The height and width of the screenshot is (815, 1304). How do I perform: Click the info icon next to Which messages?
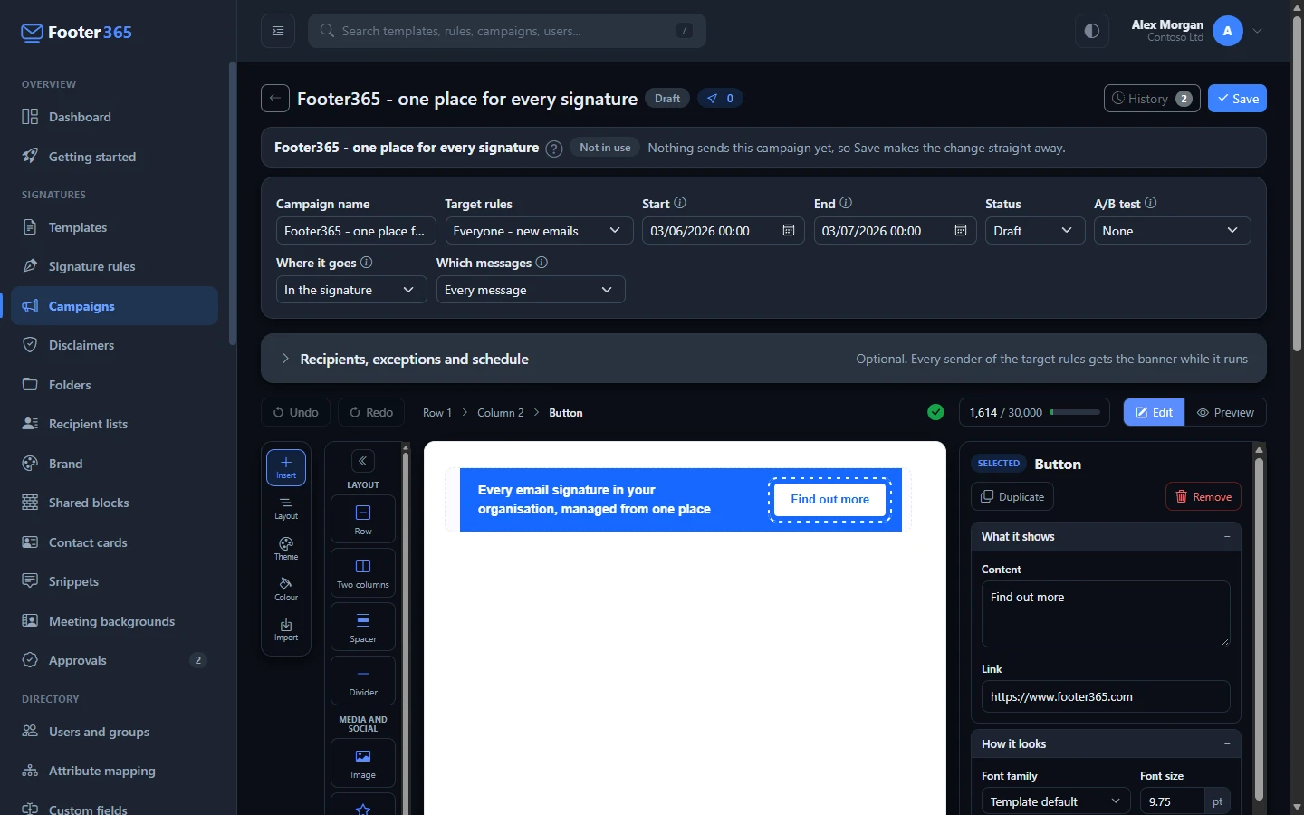point(542,262)
